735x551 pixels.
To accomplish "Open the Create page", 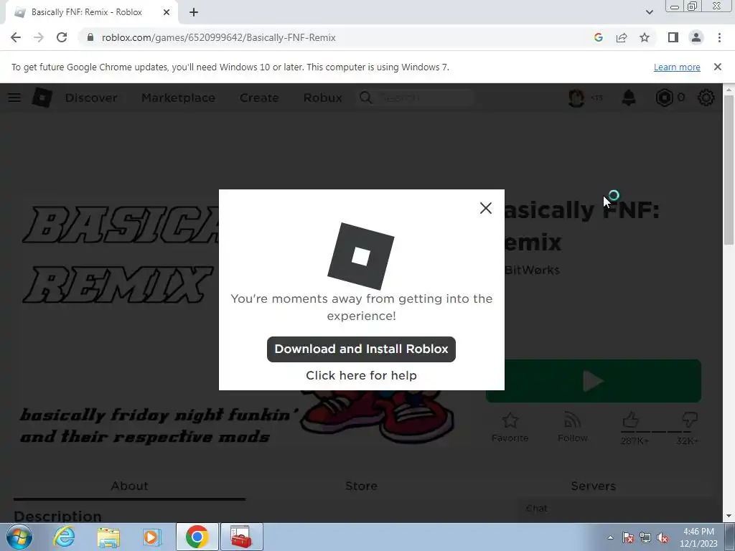I will pyautogui.click(x=258, y=98).
